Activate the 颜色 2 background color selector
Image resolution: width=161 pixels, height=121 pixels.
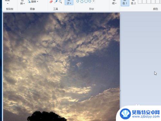coord(133,3)
